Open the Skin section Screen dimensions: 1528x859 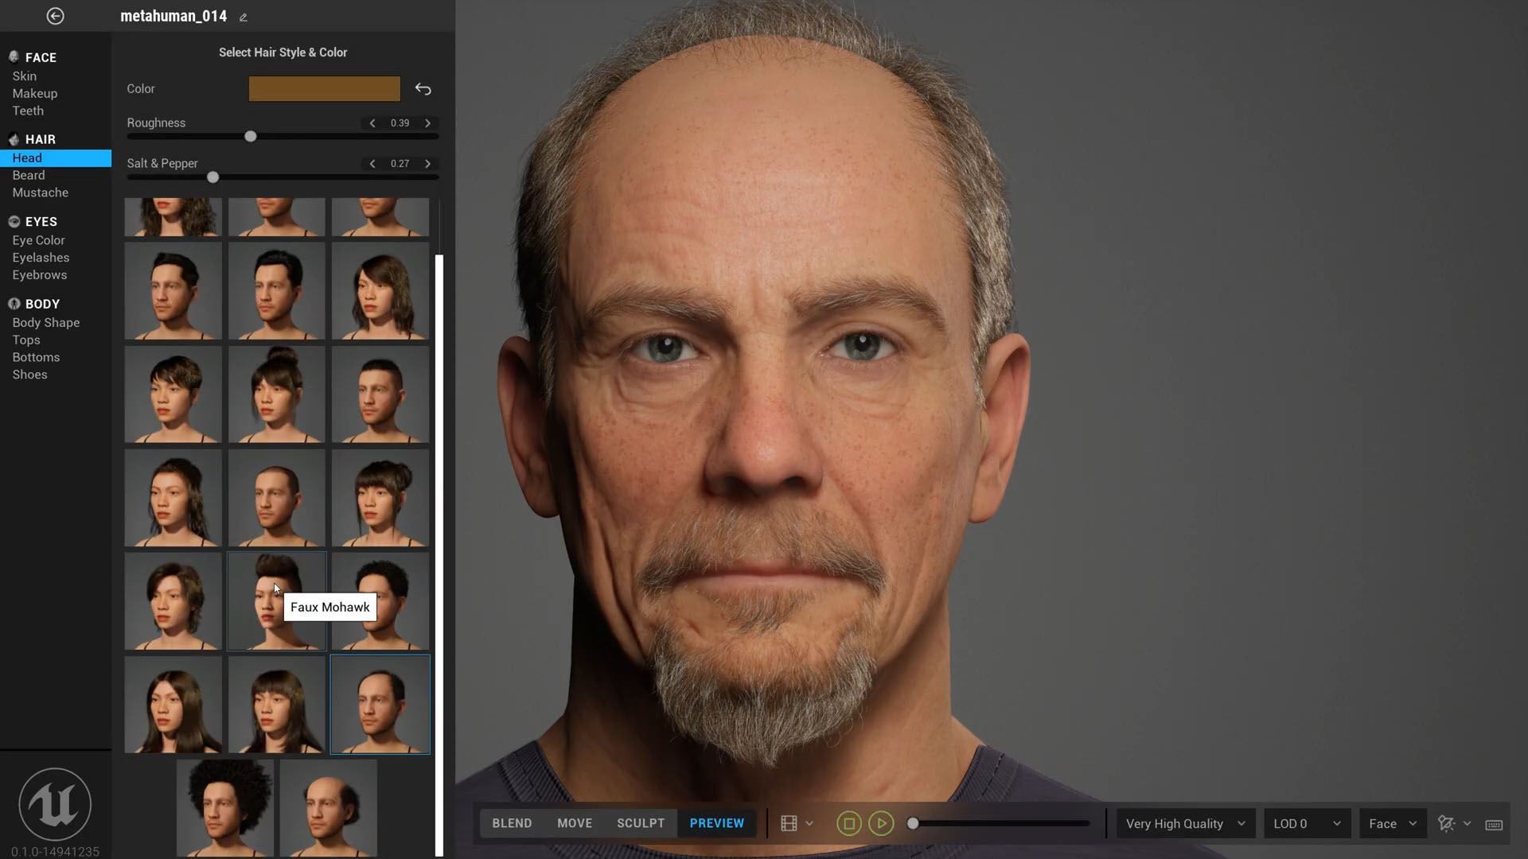click(25, 76)
